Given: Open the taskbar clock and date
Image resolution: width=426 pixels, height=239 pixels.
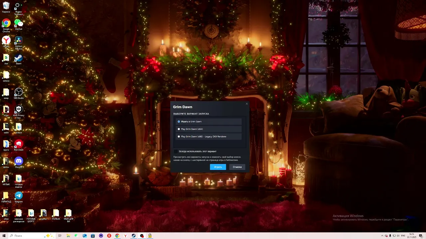Looking at the screenshot, I should pos(412,236).
